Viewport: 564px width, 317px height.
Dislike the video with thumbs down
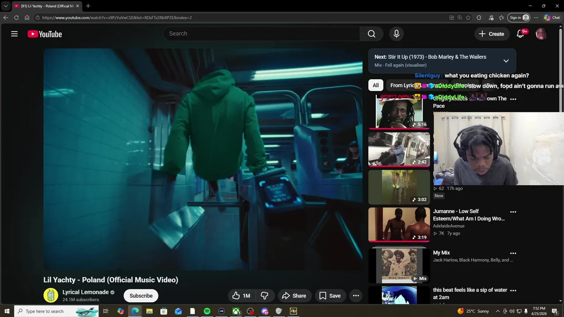click(265, 296)
